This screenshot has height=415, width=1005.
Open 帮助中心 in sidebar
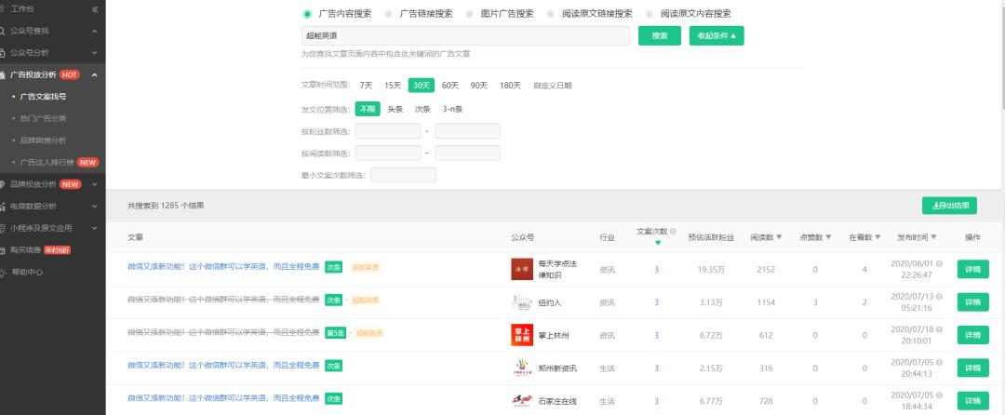(x=27, y=272)
